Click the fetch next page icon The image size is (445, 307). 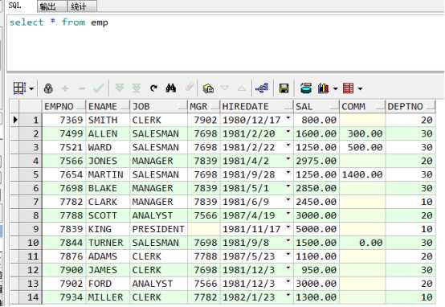click(x=120, y=88)
